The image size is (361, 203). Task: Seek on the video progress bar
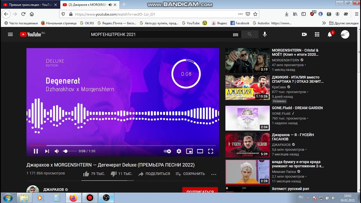point(123,145)
